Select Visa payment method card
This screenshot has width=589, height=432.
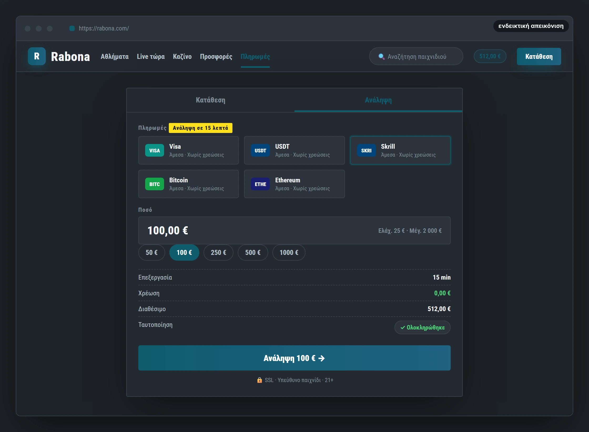(x=189, y=150)
